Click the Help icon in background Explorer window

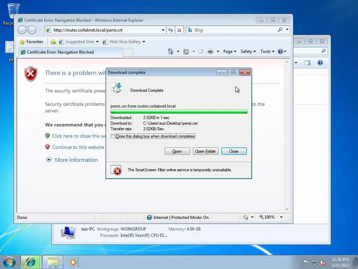[320, 63]
